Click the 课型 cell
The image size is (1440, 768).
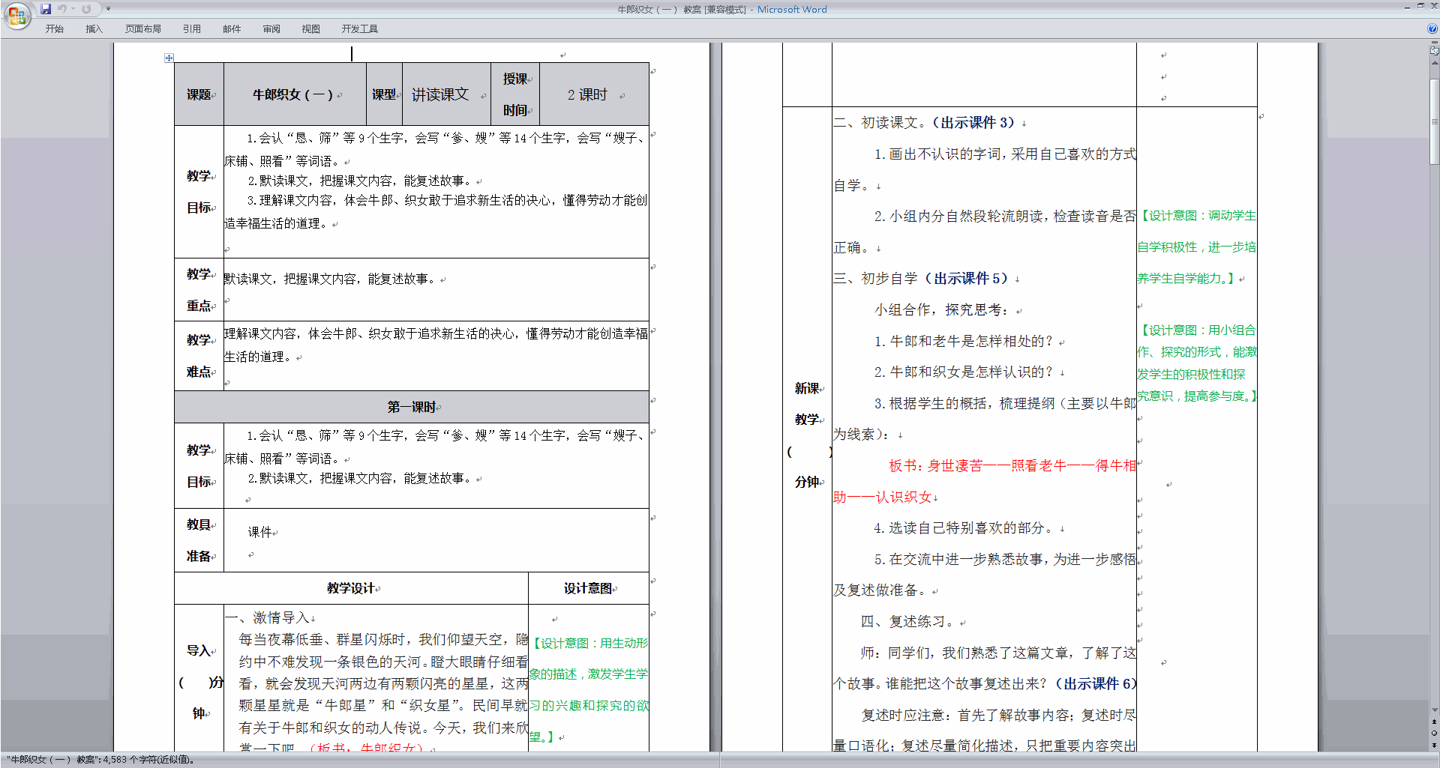click(384, 94)
